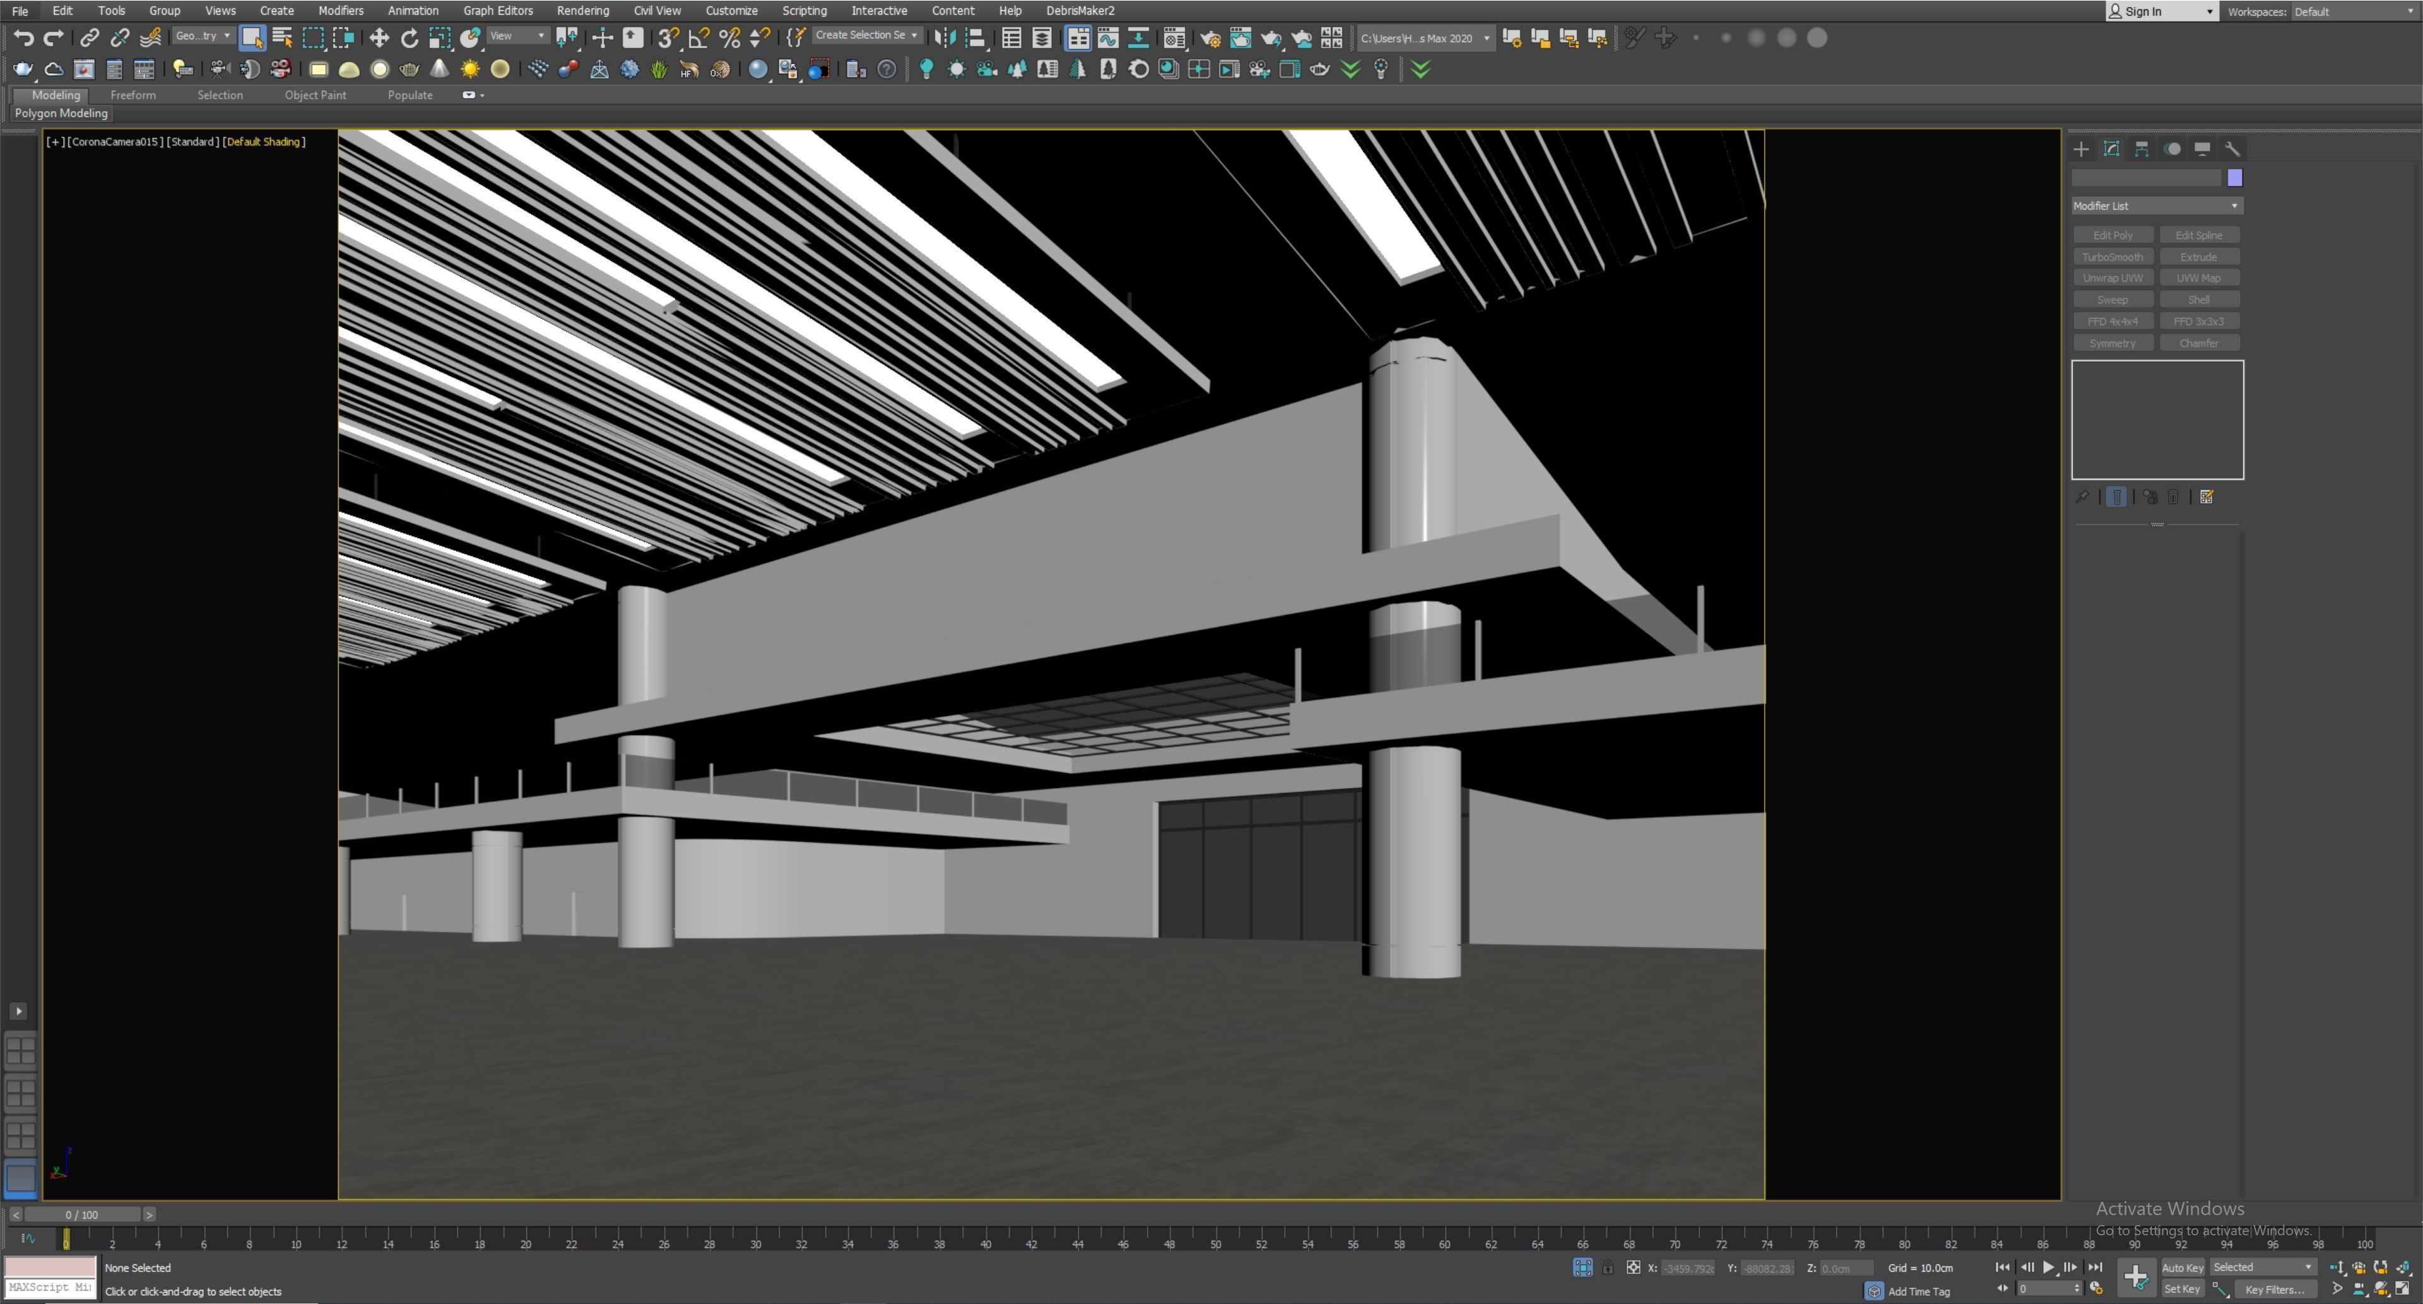Click the Unwrap UVW modifier button
The image size is (2423, 1304).
pyautogui.click(x=2113, y=278)
